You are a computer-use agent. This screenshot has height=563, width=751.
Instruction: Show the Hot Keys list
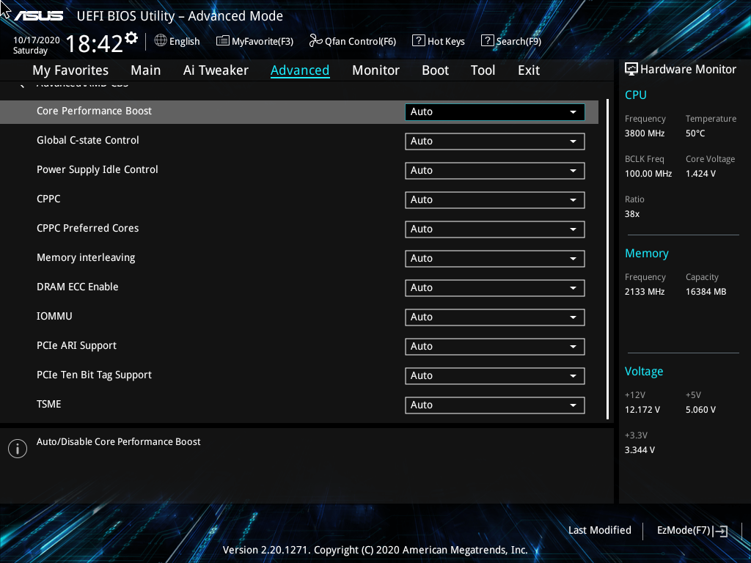tap(439, 41)
